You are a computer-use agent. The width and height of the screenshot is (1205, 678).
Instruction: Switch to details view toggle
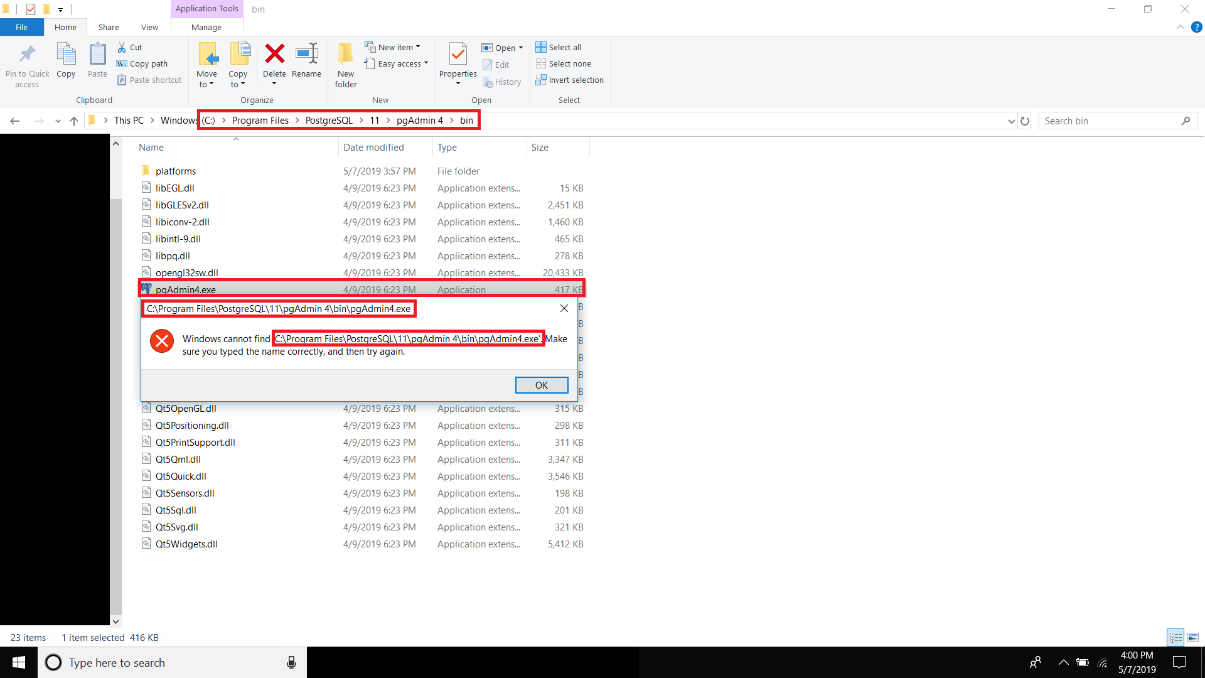point(1176,637)
